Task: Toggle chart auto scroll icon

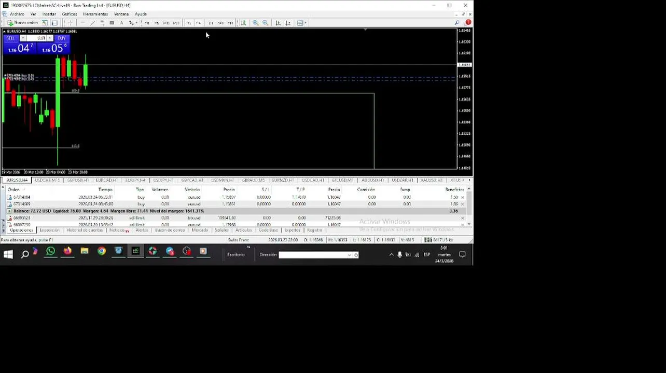Action: 278,23
